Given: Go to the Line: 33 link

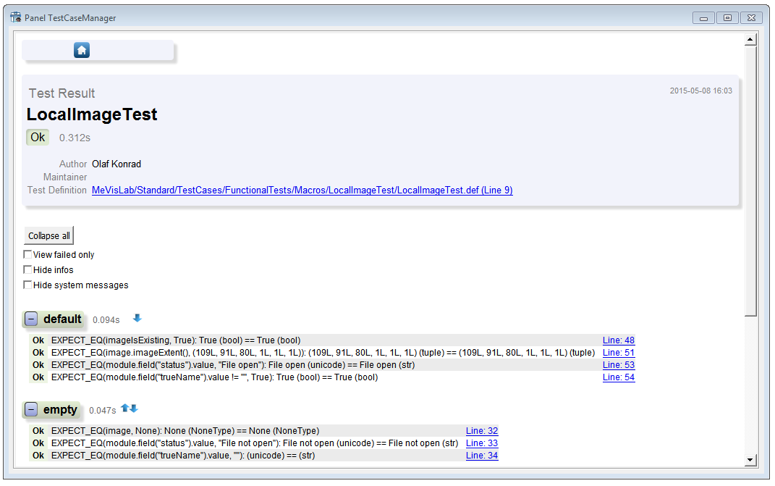Looking at the screenshot, I should click(481, 443).
